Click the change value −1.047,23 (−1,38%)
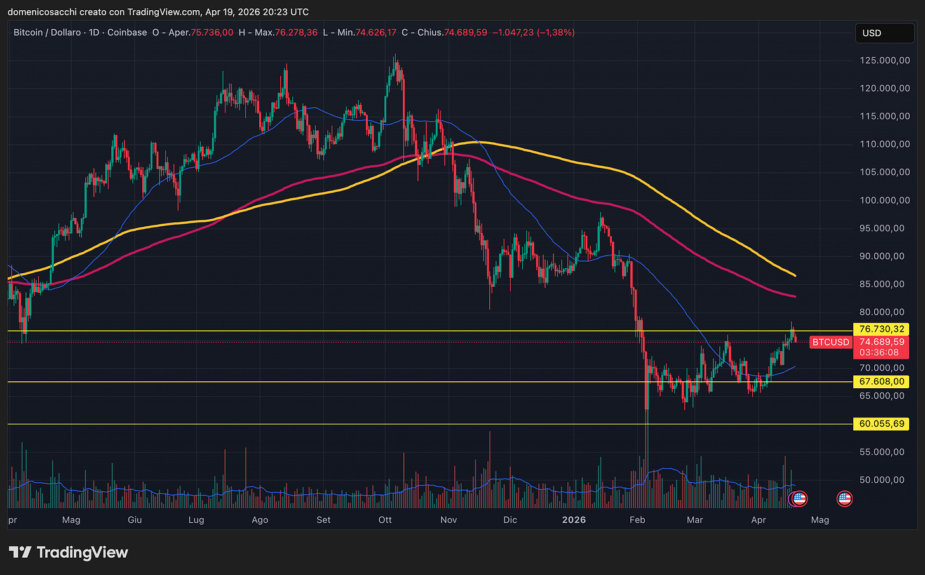This screenshot has height=575, width=925. 534,32
